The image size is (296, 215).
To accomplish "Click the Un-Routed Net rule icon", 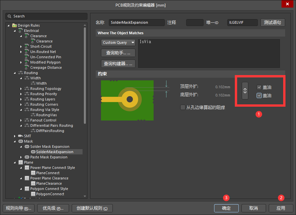I will (x=27, y=52).
